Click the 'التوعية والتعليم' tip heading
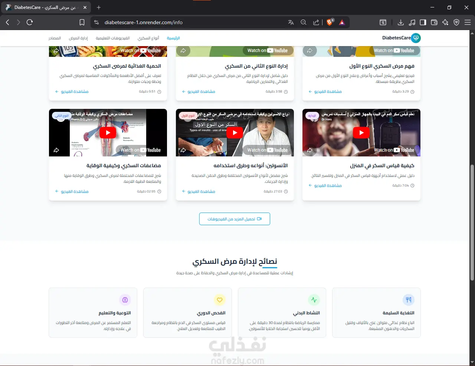 115,313
